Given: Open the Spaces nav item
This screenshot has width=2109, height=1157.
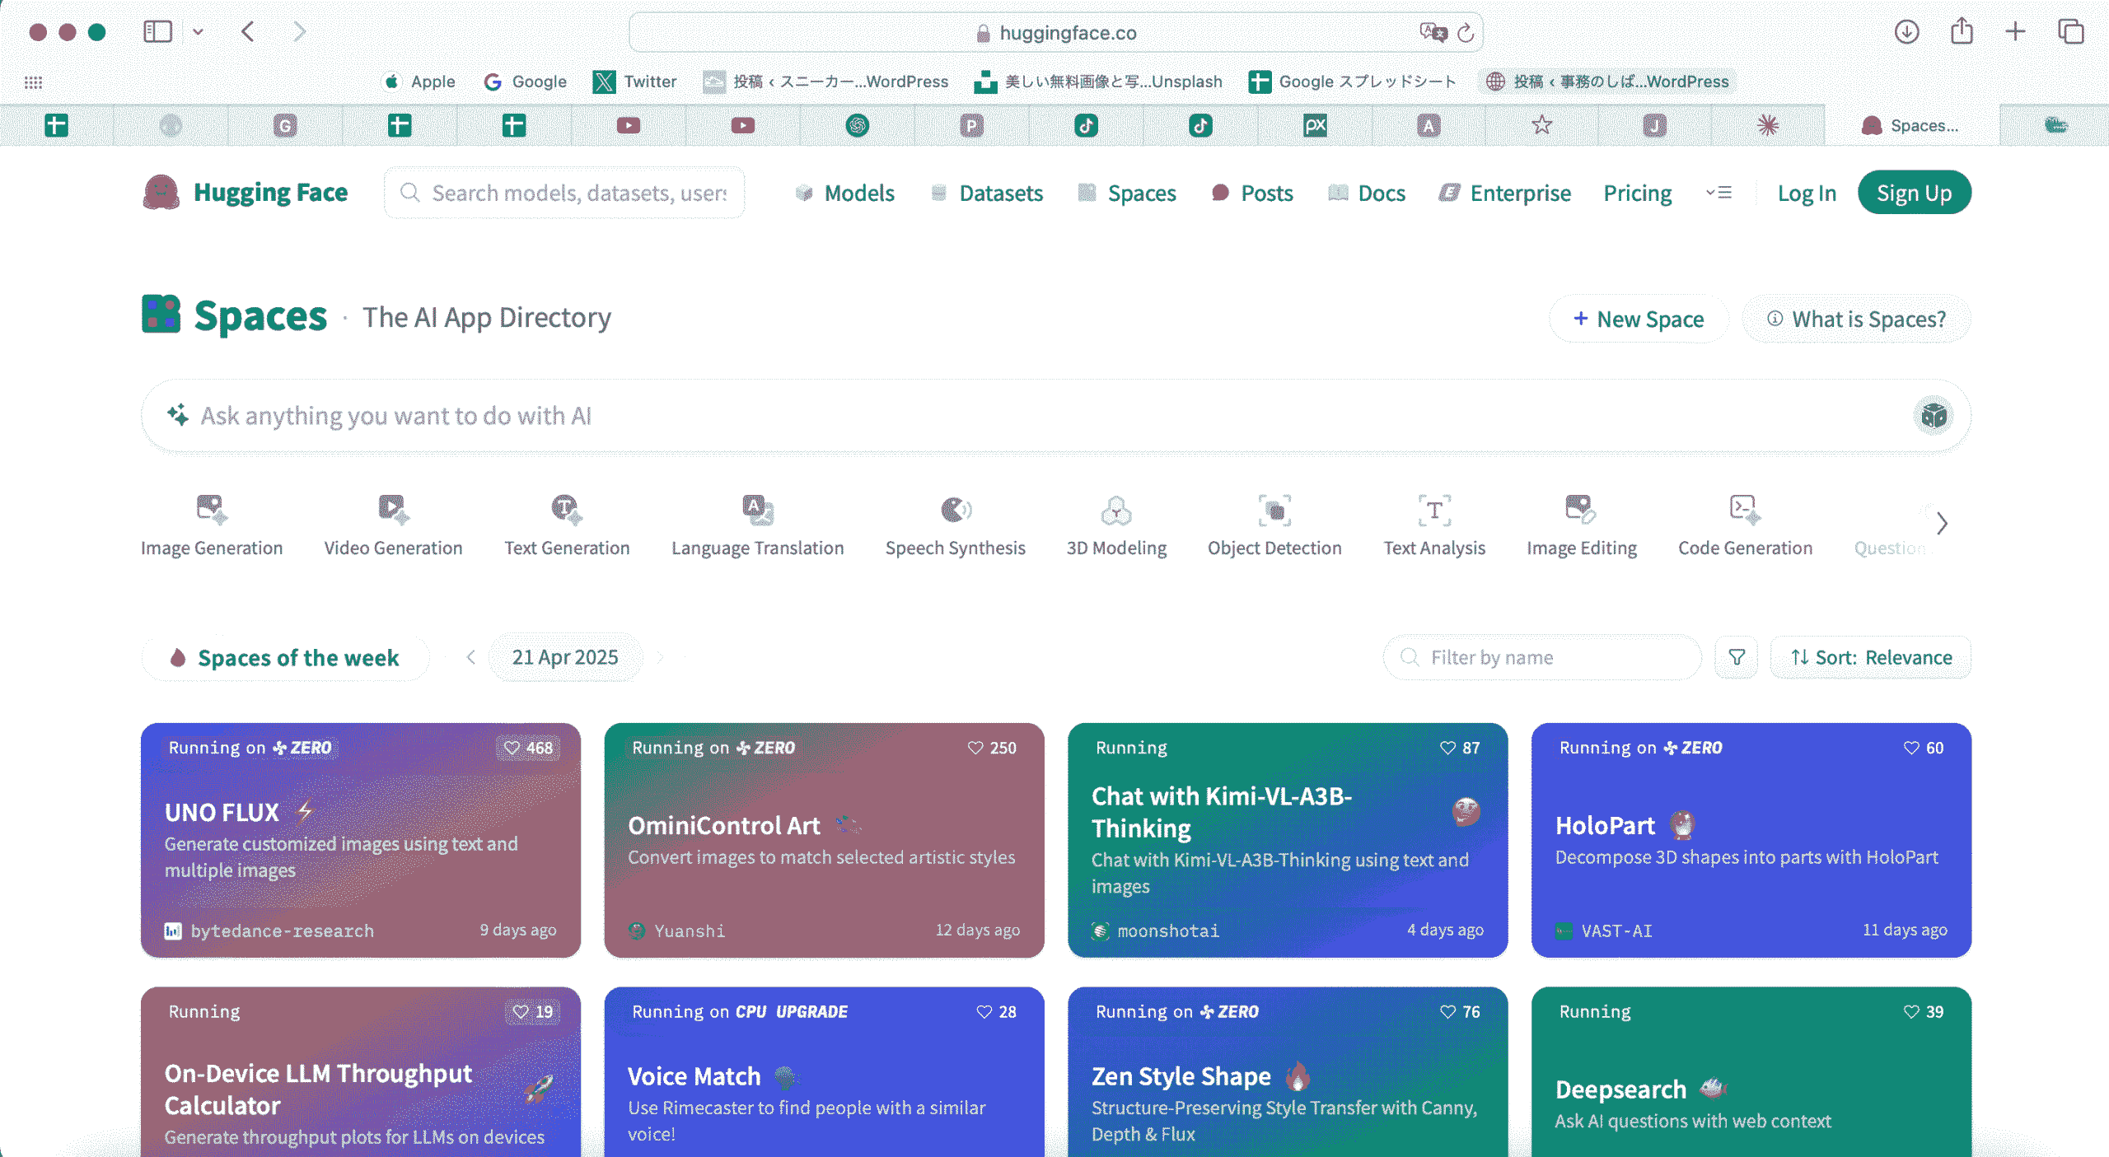Looking at the screenshot, I should click(1127, 193).
